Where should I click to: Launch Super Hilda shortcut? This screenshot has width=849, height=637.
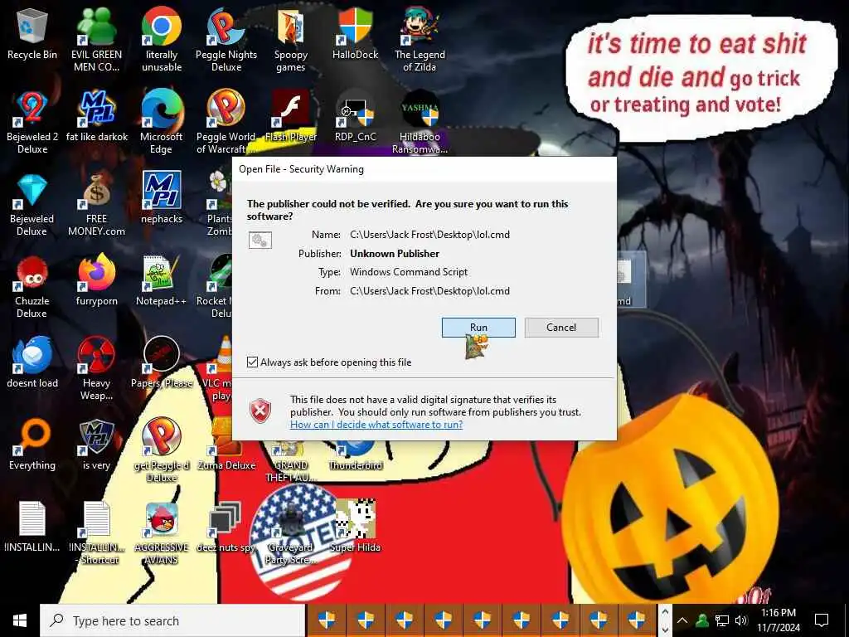355,525
